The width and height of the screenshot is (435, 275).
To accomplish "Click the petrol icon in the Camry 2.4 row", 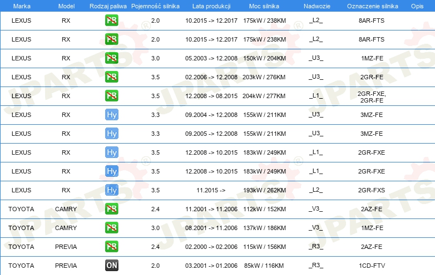I will tap(111, 209).
